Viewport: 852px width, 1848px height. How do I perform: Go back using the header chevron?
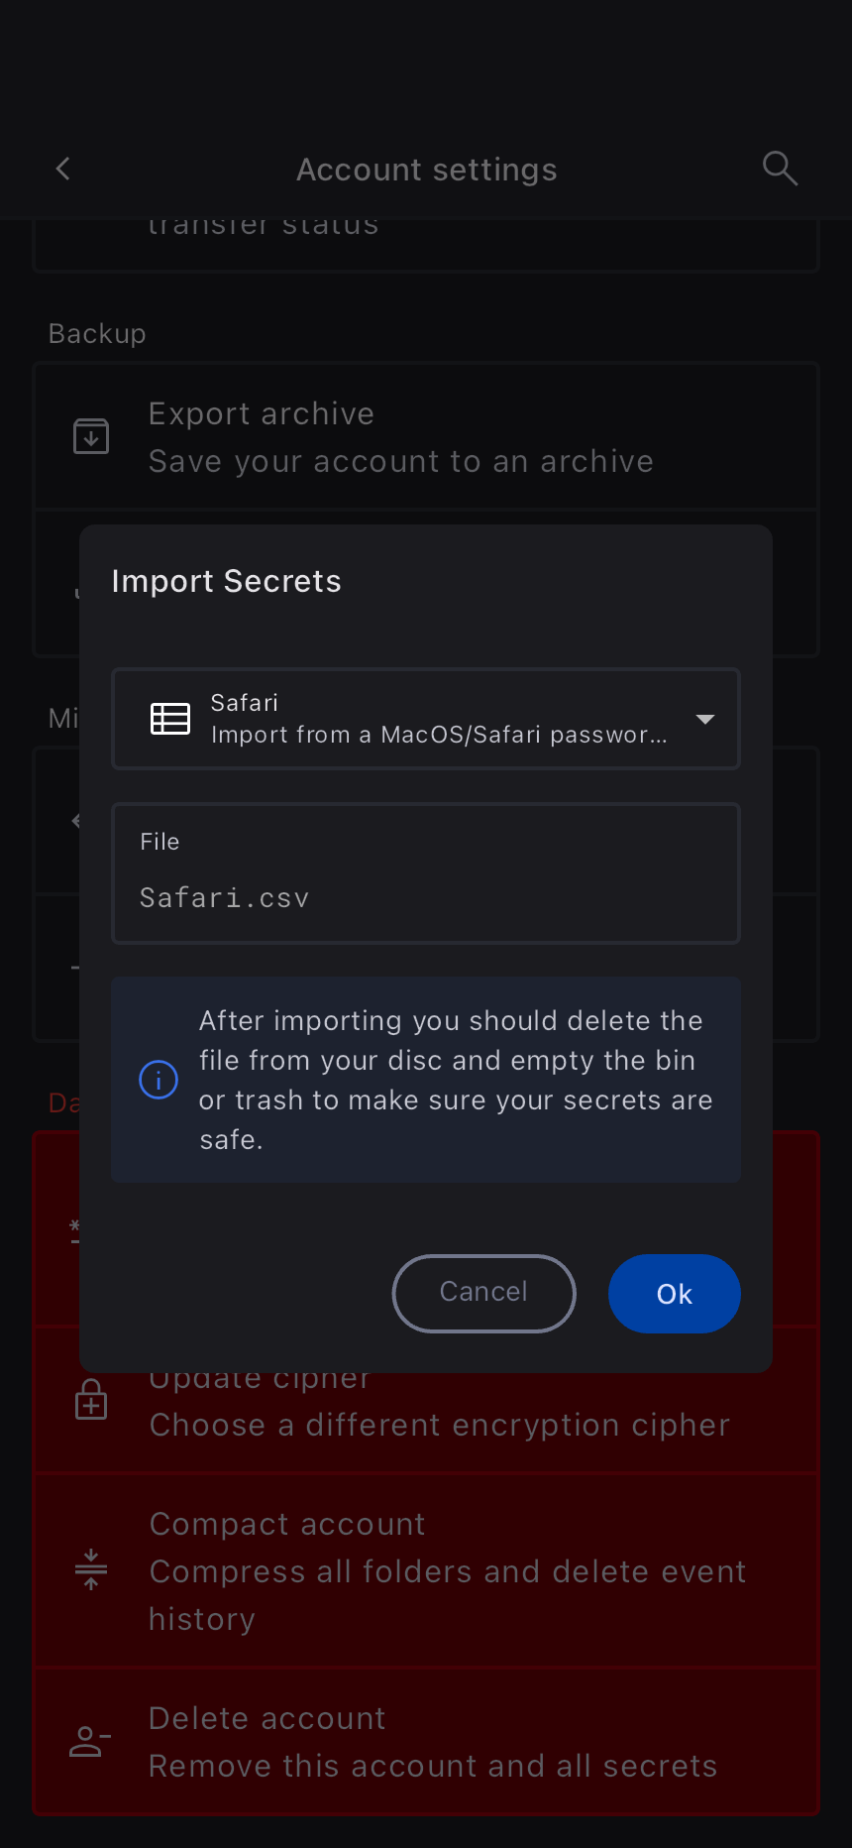pos(63,170)
